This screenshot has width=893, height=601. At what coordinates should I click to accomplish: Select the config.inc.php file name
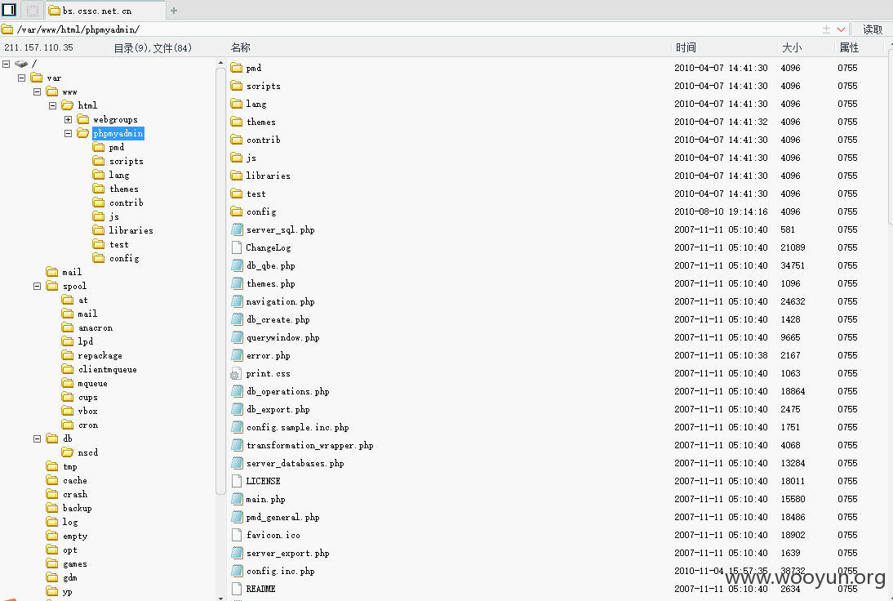point(280,571)
